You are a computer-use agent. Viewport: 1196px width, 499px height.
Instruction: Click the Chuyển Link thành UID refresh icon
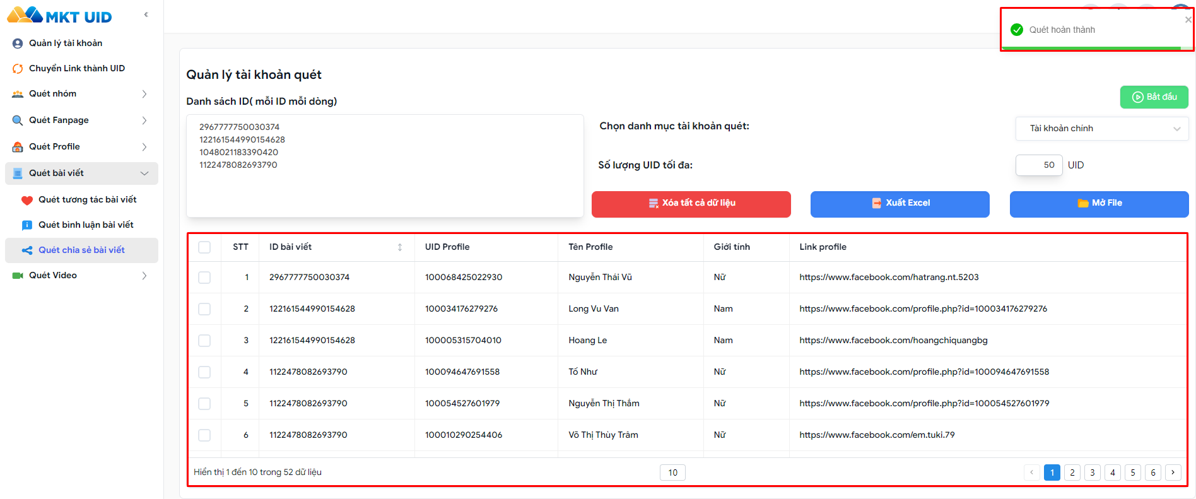[x=18, y=69]
